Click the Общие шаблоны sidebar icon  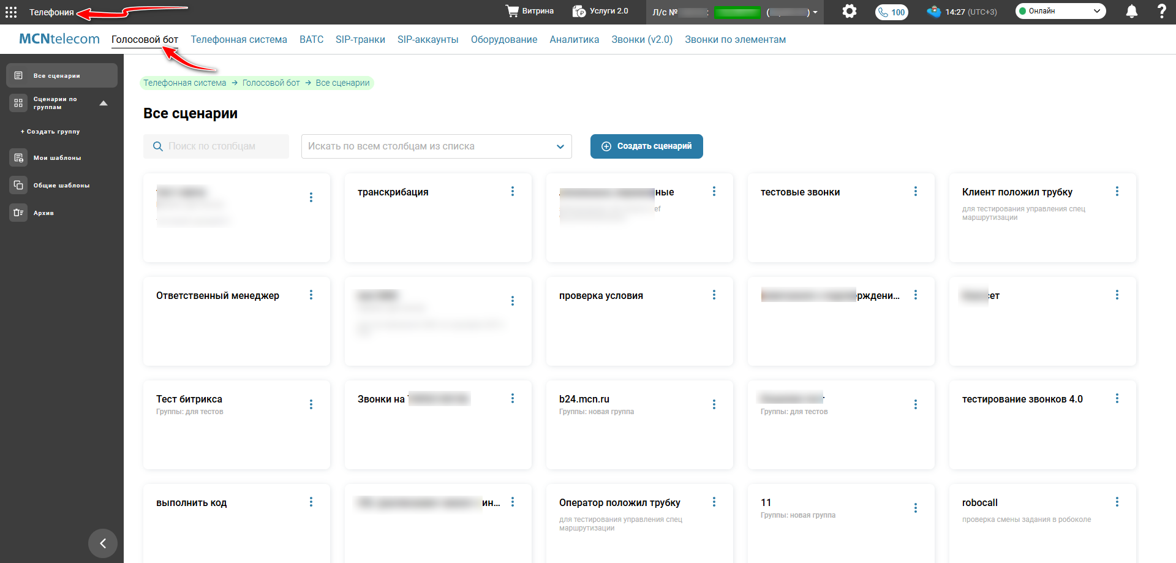click(18, 185)
